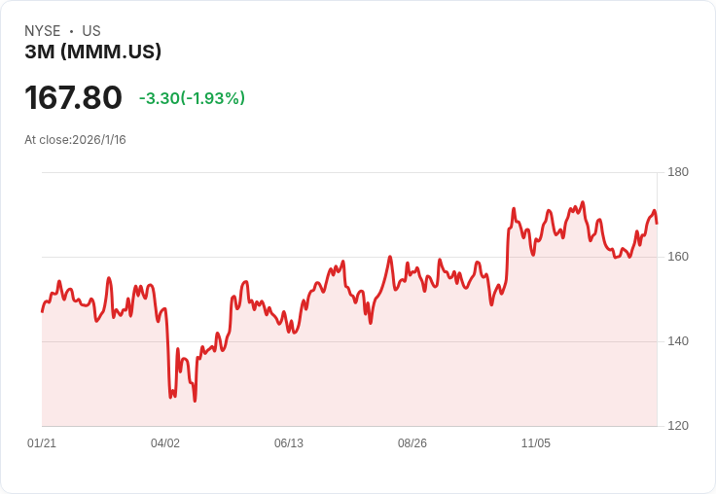Click the 04/02 x-axis date

click(x=165, y=443)
